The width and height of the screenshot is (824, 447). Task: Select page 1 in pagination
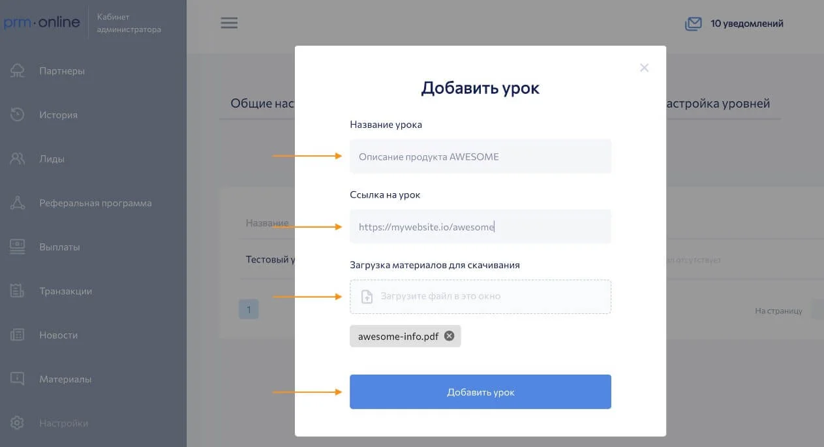click(249, 309)
